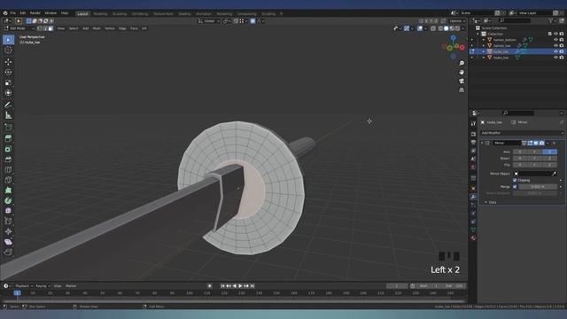Viewport: 567px width, 319px height.
Task: Click eyedropper next to Mirror Object field
Action: [x=554, y=174]
